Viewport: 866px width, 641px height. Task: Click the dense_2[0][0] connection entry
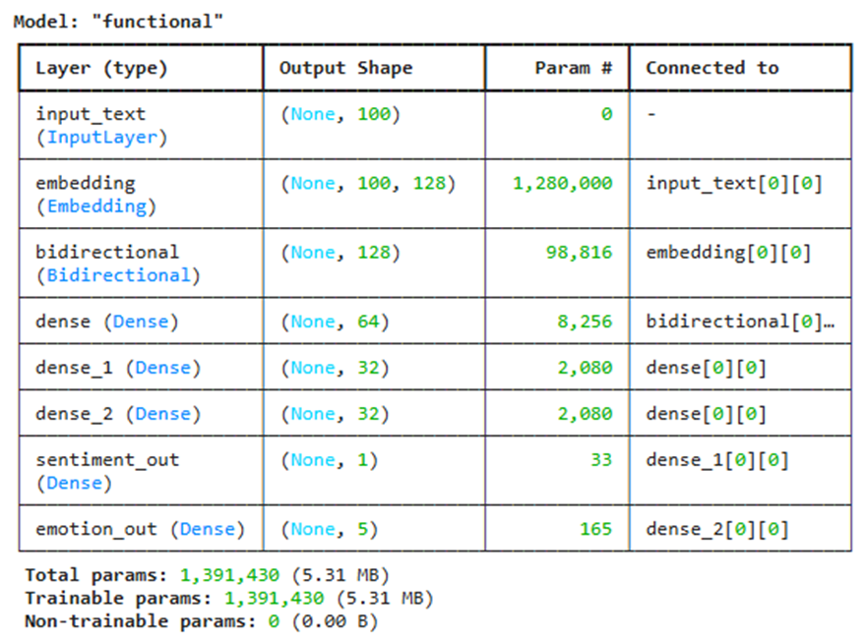click(716, 529)
